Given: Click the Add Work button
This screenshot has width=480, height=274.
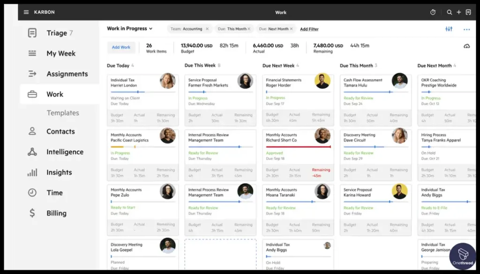Looking at the screenshot, I should tap(121, 47).
